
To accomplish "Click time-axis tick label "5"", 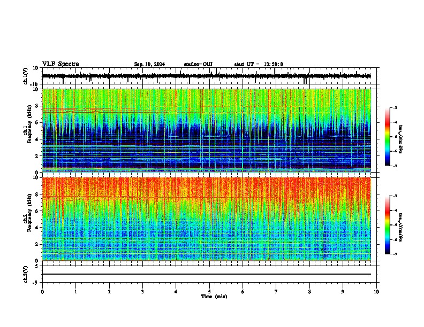I will pyautogui.click(x=209, y=291).
